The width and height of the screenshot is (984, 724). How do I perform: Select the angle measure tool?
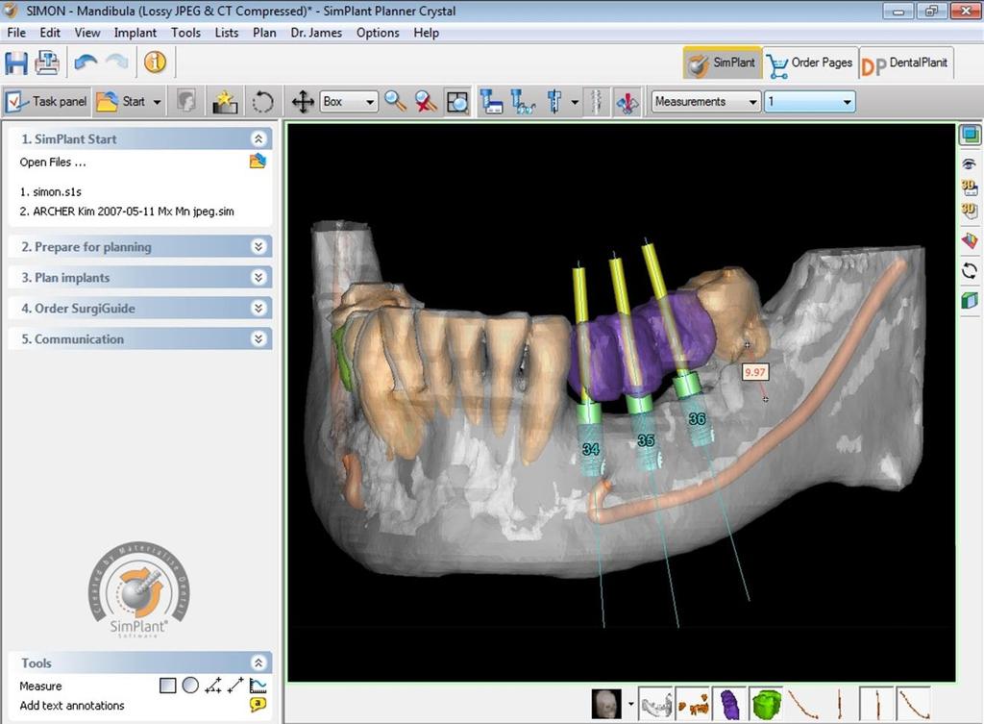click(212, 686)
